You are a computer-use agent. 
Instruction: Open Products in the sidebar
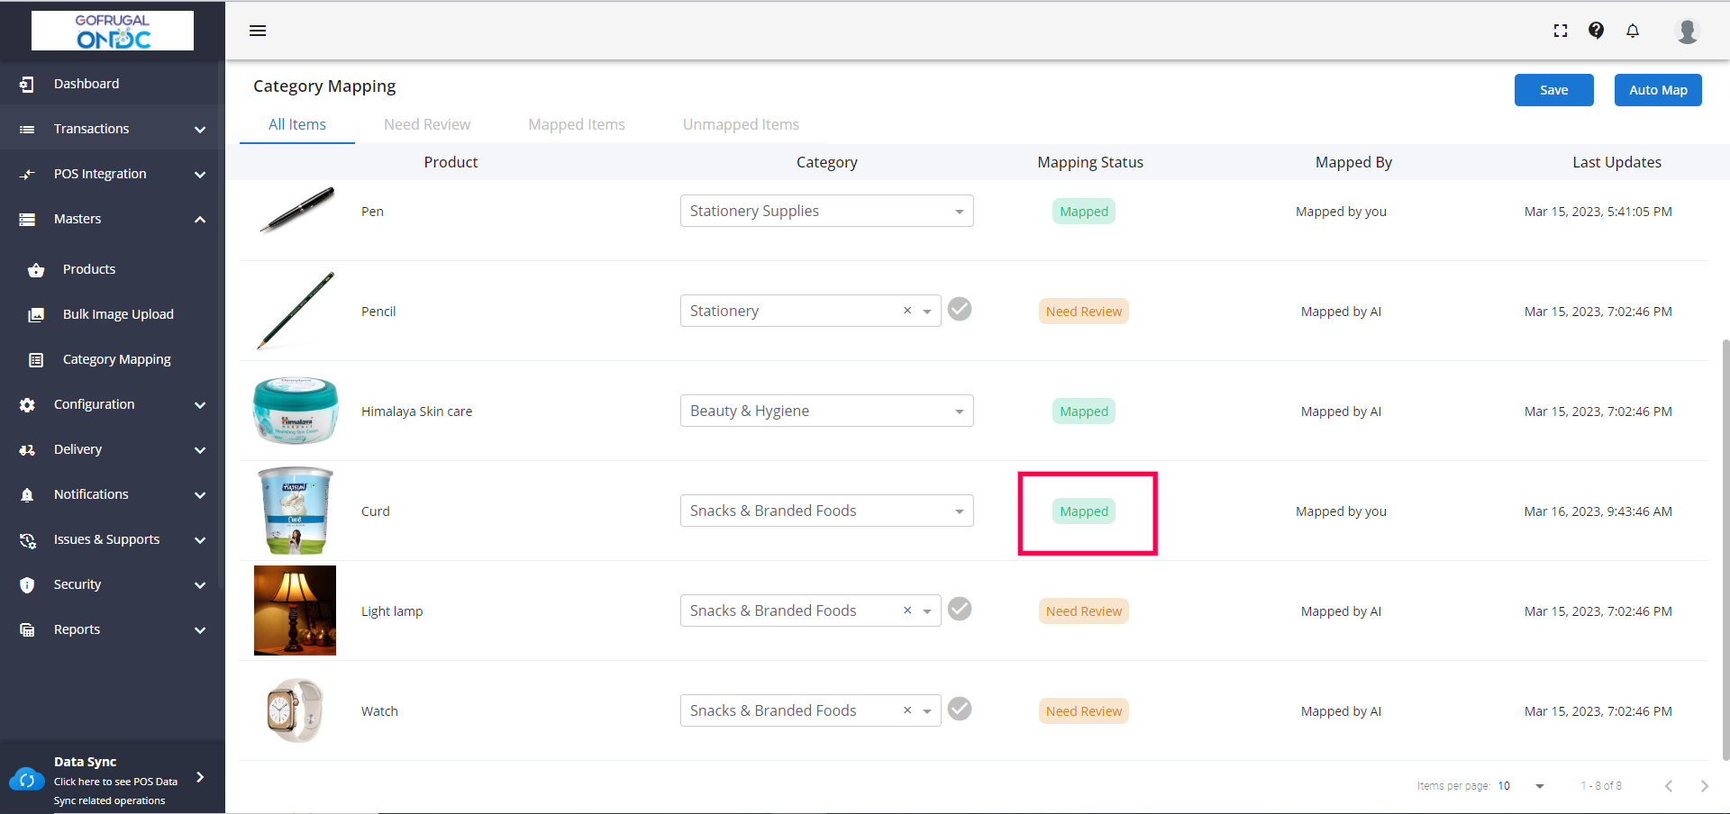(89, 269)
